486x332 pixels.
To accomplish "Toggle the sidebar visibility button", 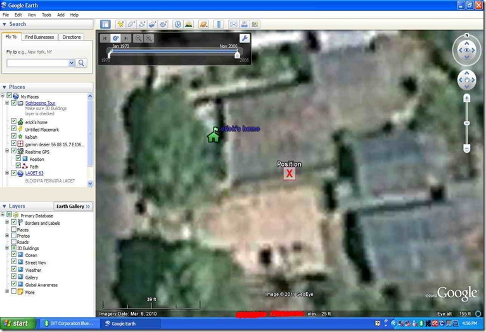I will [x=105, y=24].
